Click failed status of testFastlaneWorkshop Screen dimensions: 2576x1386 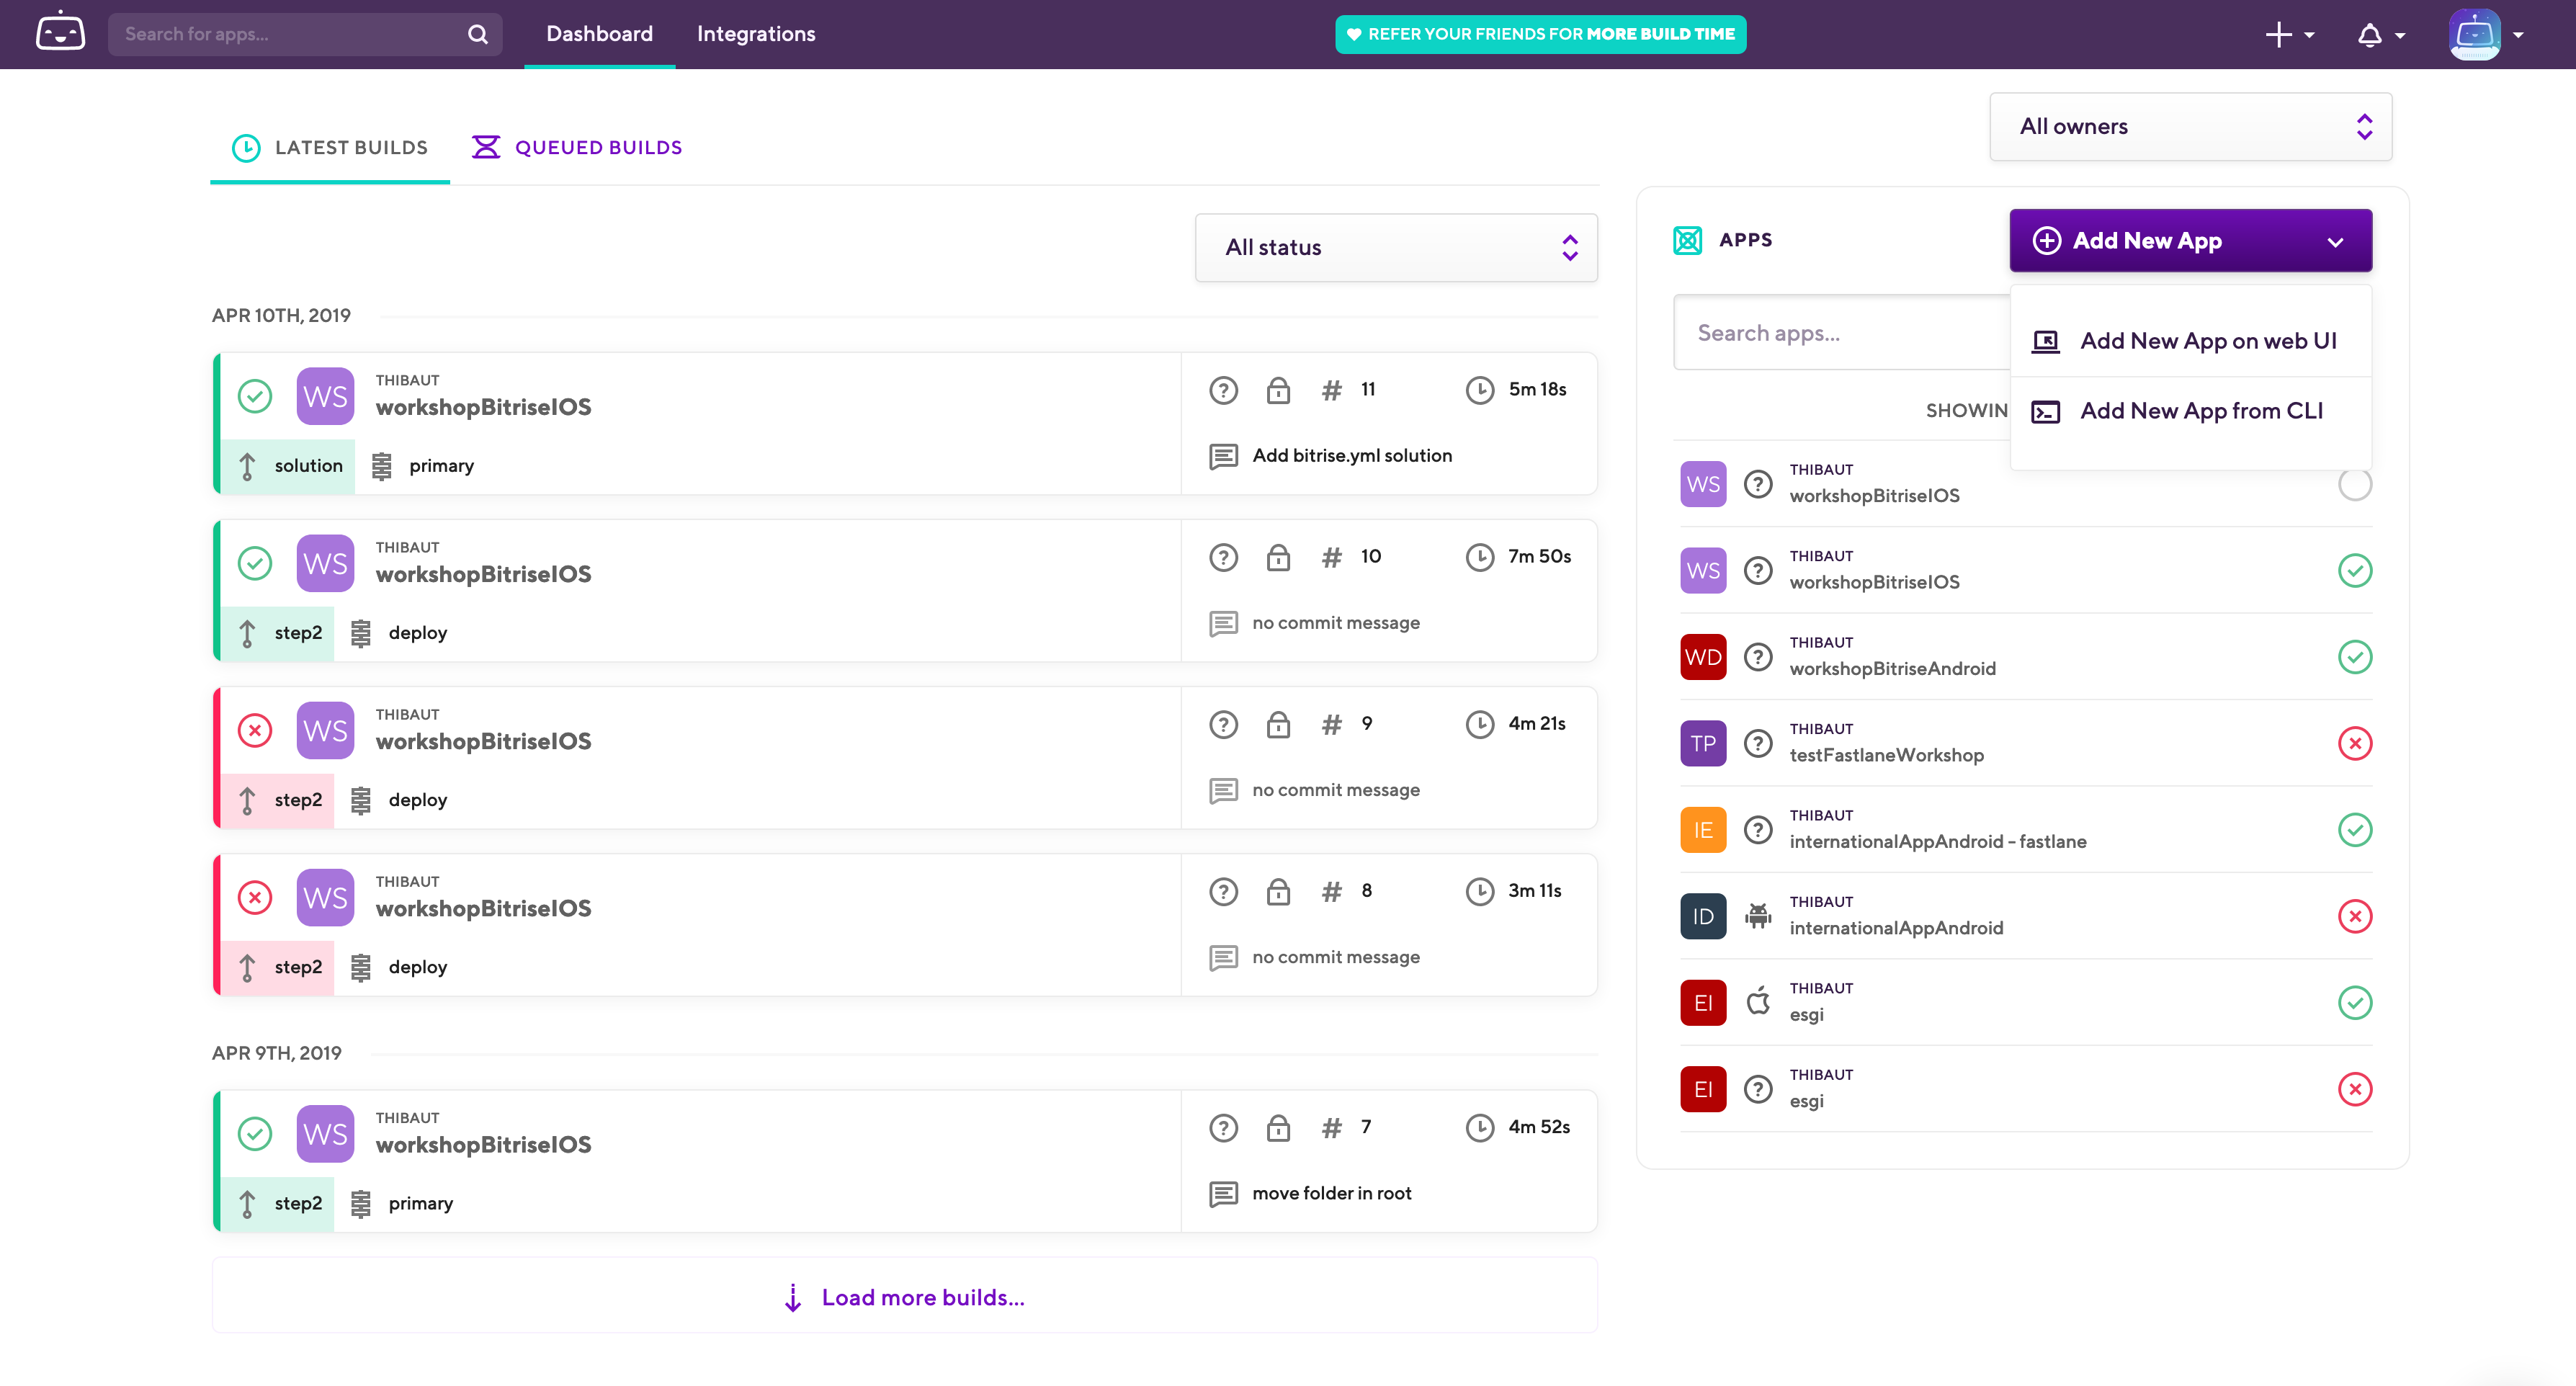(2355, 743)
